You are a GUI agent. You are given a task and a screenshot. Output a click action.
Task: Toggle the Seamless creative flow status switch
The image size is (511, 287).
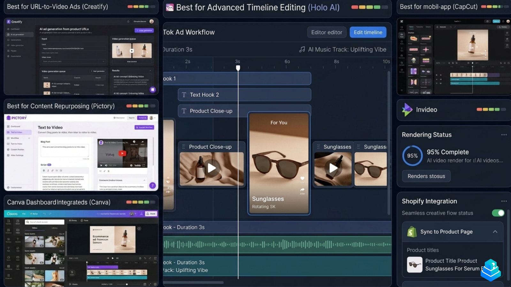point(498,213)
